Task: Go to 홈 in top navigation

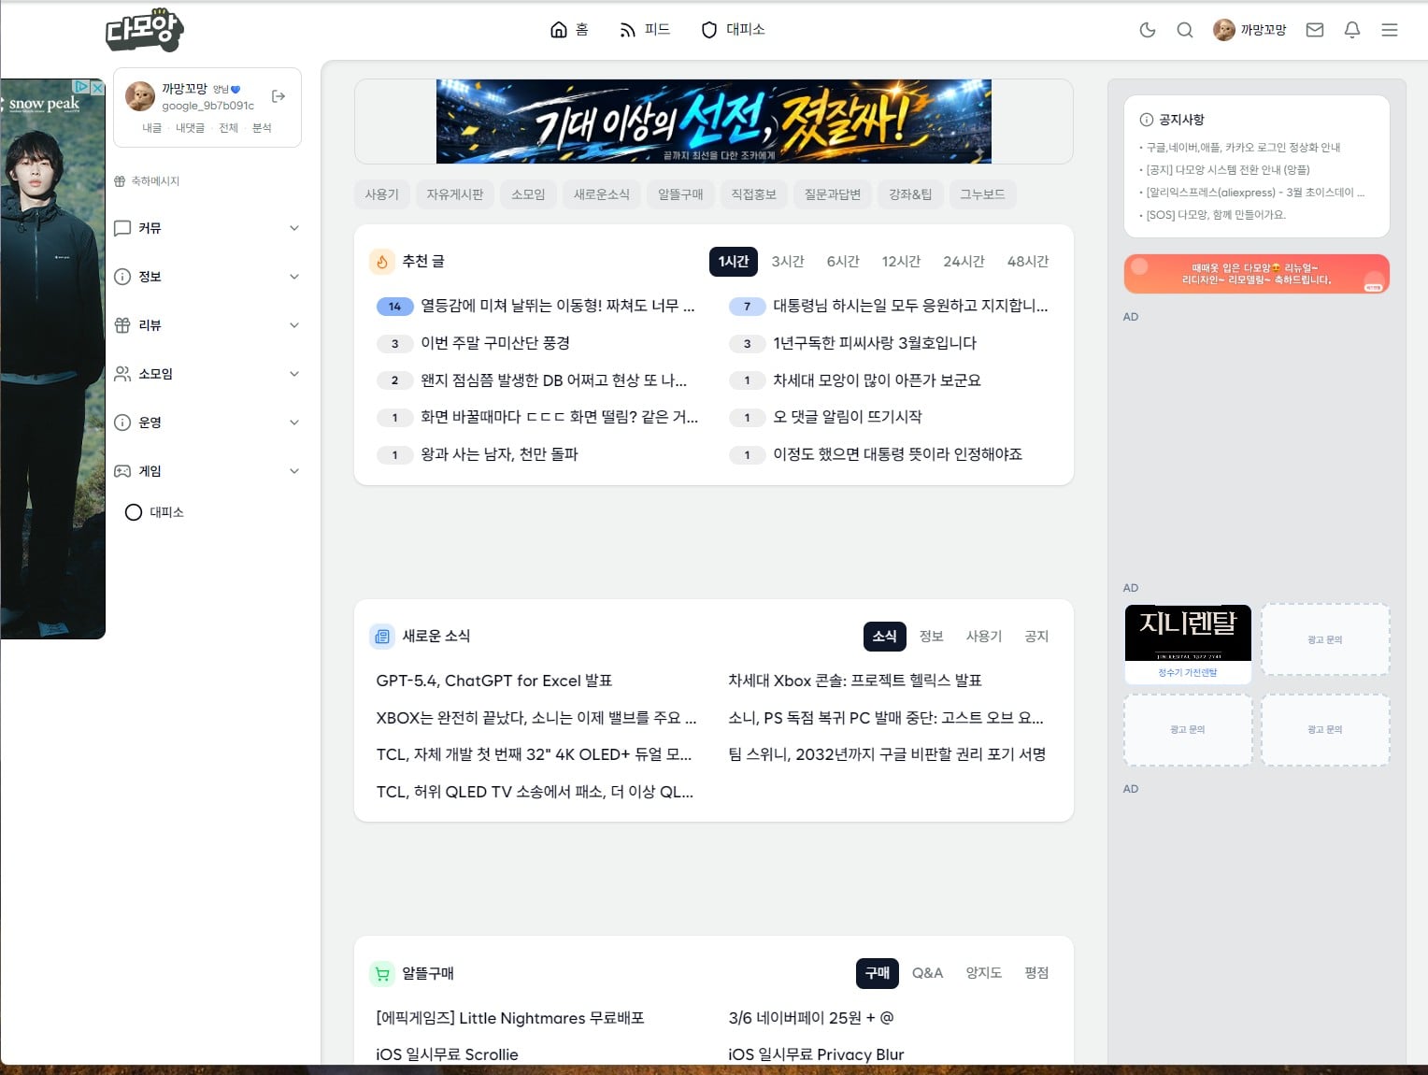Action: (569, 30)
